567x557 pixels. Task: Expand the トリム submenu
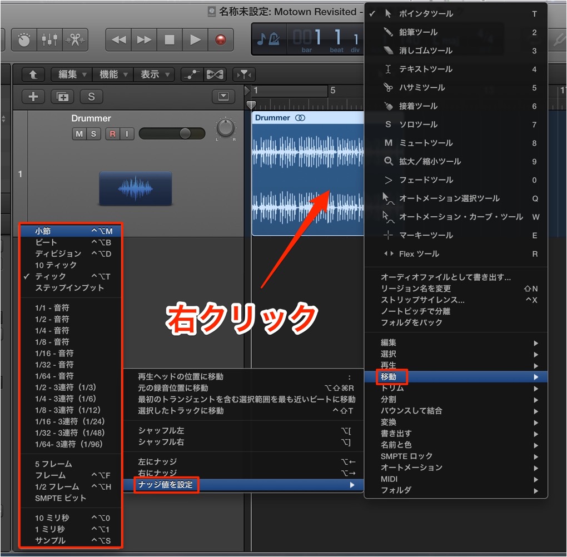tap(456, 388)
